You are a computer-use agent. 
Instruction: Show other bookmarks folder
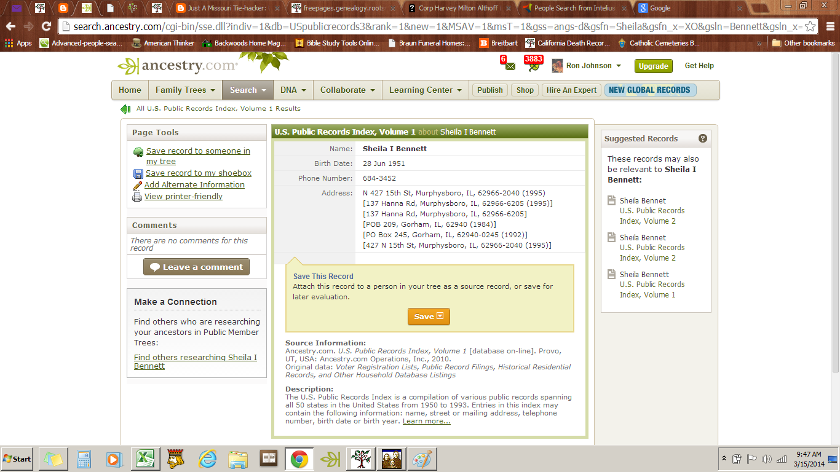803,43
